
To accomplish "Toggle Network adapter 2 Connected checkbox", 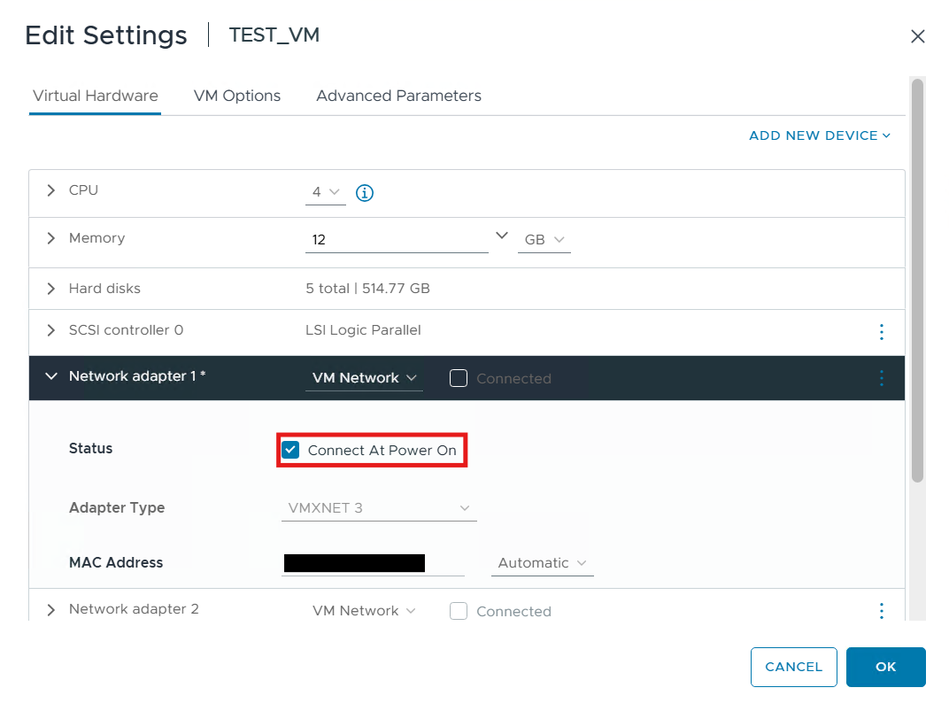I will [x=459, y=611].
